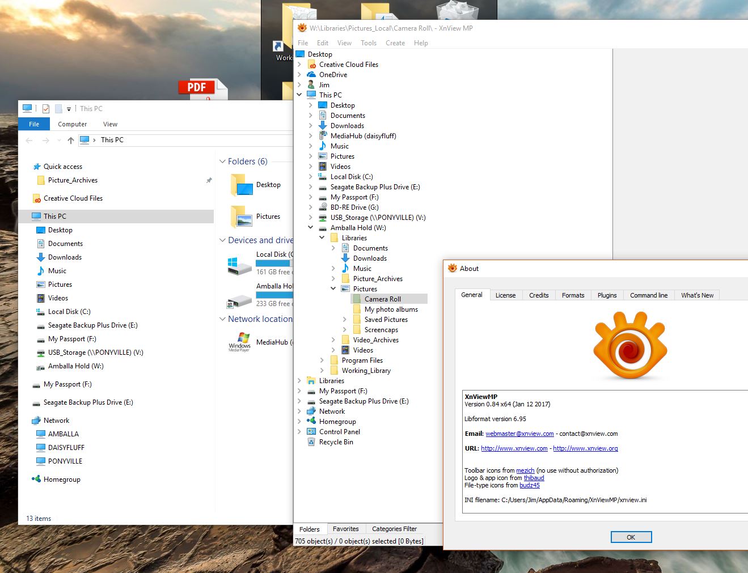The image size is (748, 573).
Task: Collapse the Amballa Hold (W:) tree node
Action: (310, 228)
